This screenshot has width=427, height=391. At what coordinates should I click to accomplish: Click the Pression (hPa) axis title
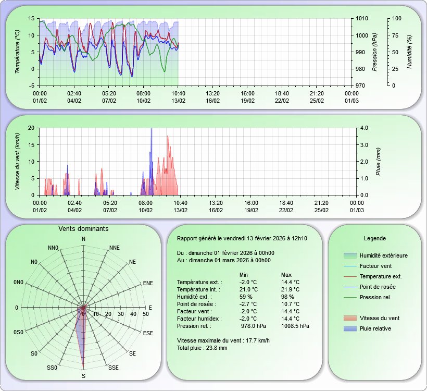pos(373,51)
